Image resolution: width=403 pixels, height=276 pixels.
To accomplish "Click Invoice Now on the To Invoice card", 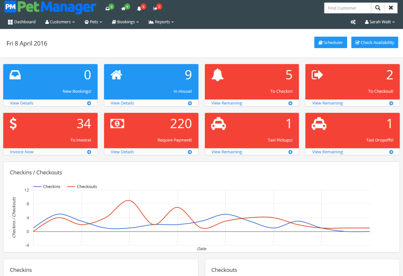I will click(21, 151).
